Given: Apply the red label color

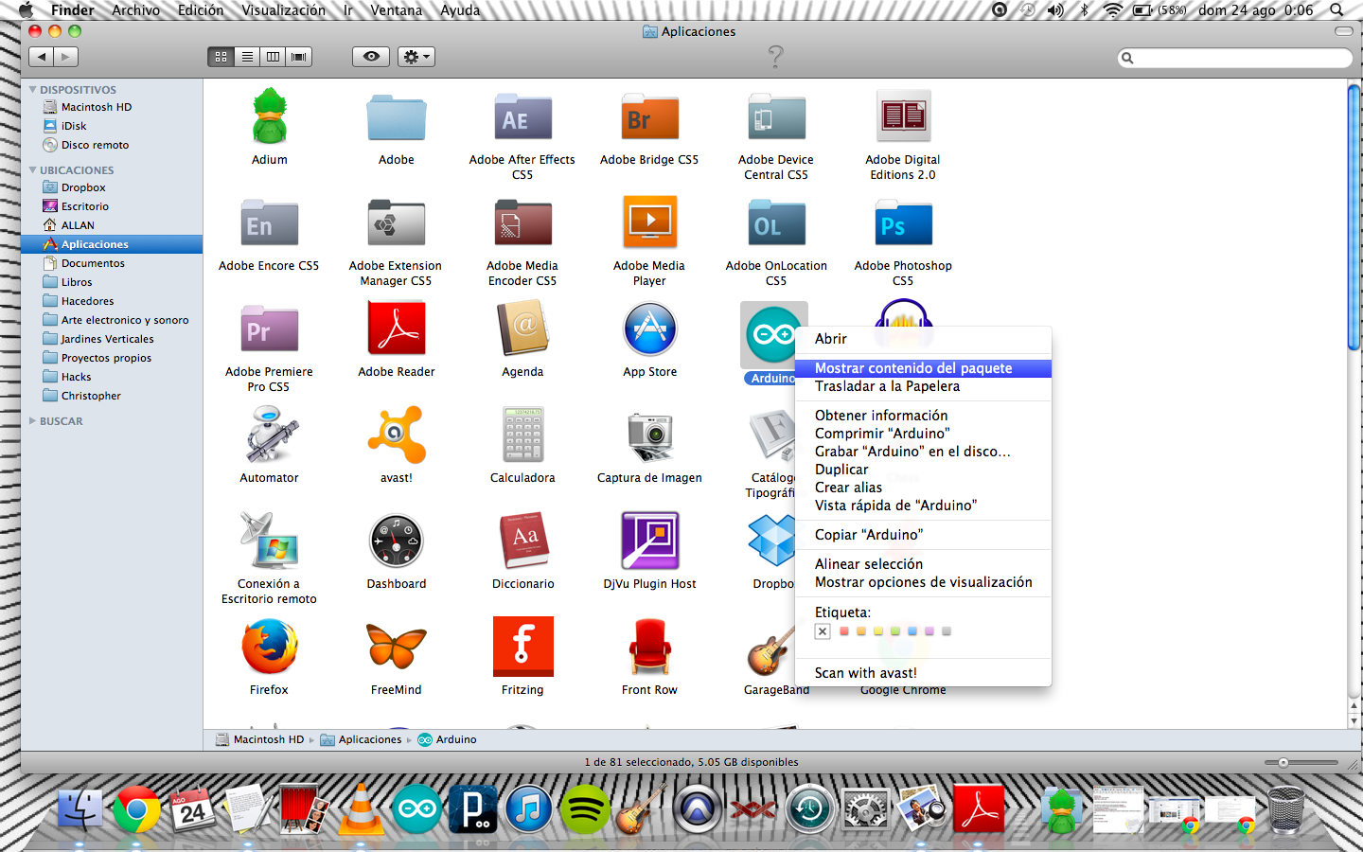Looking at the screenshot, I should (x=843, y=631).
